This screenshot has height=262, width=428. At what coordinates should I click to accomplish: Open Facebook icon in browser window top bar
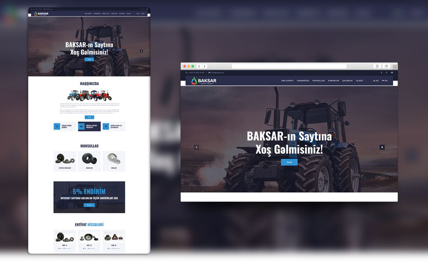click(x=381, y=73)
